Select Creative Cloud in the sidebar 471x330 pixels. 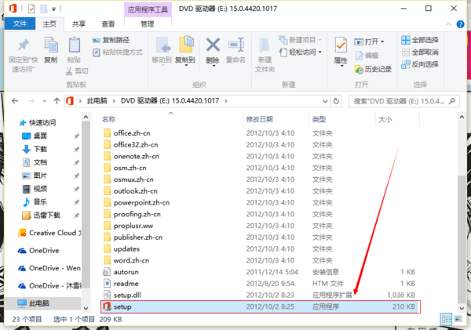[50, 233]
